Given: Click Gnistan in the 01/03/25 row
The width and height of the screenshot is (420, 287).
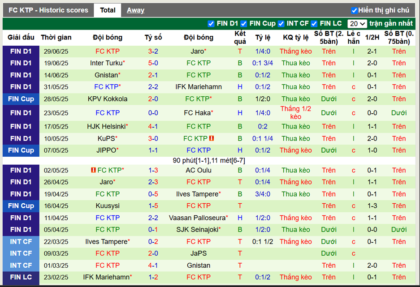Looking at the screenshot, I should [199, 266].
